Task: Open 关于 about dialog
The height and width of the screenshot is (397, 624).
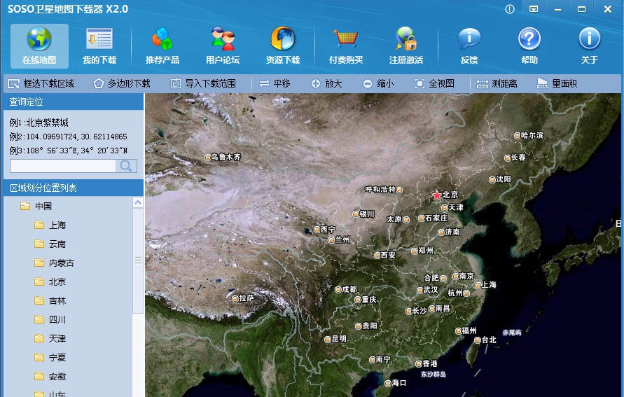Action: pos(590,46)
